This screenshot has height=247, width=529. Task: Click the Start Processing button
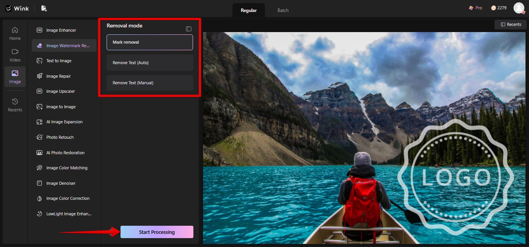click(157, 232)
